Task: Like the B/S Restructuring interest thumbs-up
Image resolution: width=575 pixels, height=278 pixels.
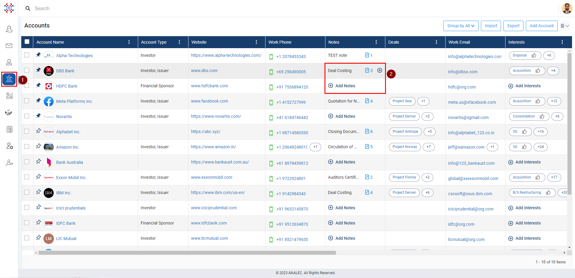Action: click(548, 193)
